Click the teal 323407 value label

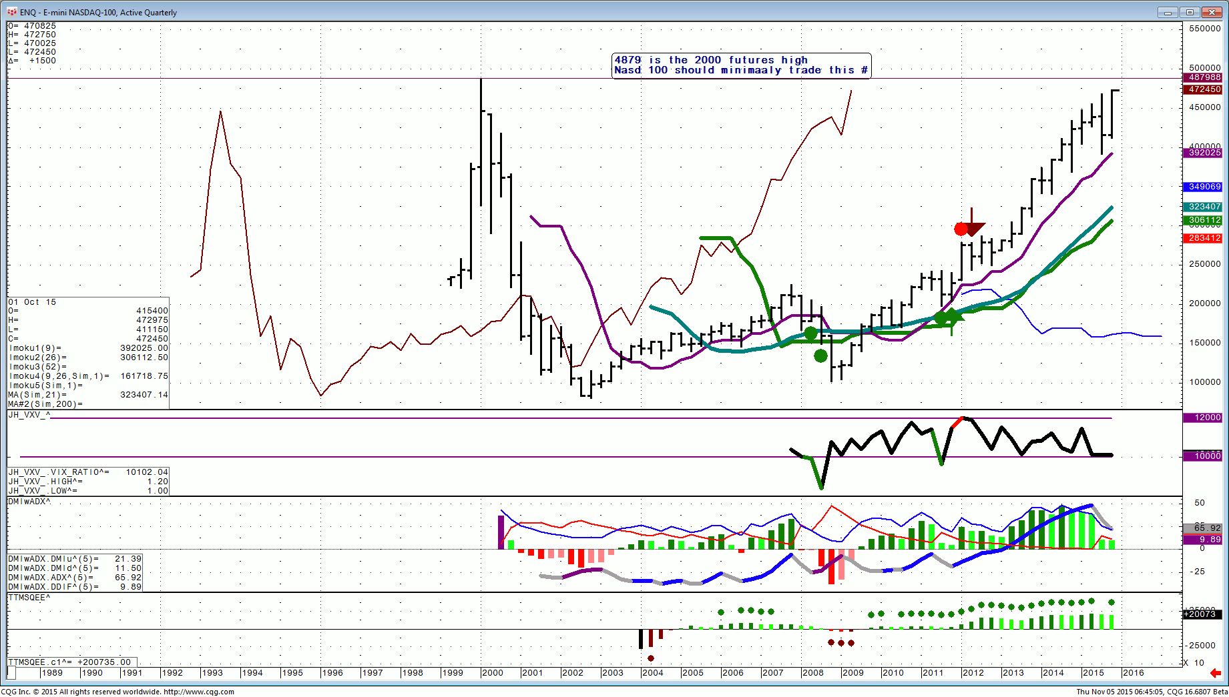(1204, 207)
